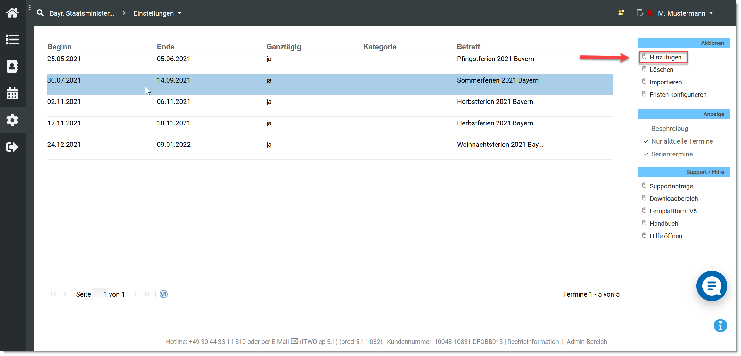Image resolution: width=741 pixels, height=356 pixels.
Task: Click the logout arrow sidebar icon
Action: pos(12,147)
